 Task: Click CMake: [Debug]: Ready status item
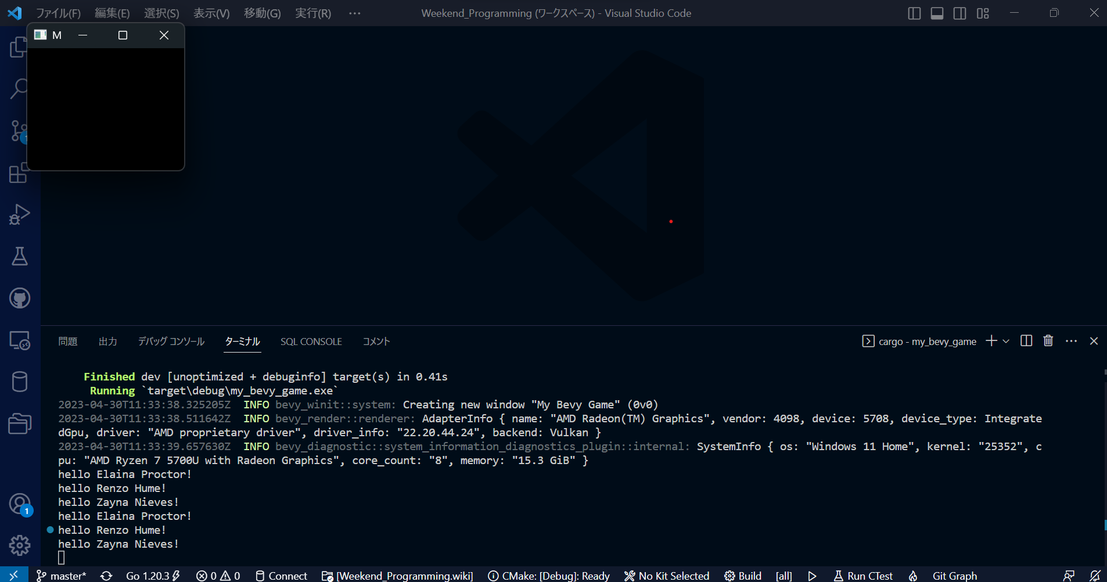[549, 576]
